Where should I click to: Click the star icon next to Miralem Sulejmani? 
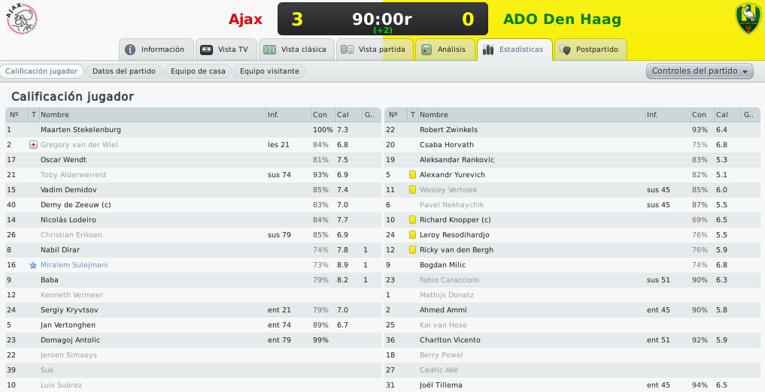pos(33,265)
